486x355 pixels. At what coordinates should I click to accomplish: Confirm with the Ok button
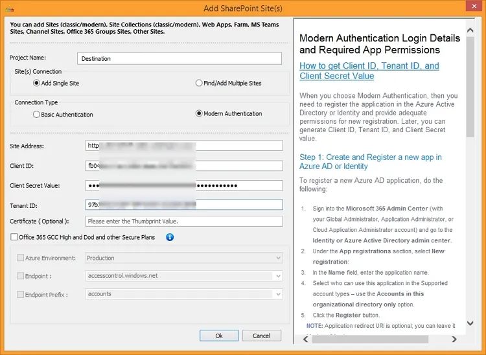click(219, 336)
